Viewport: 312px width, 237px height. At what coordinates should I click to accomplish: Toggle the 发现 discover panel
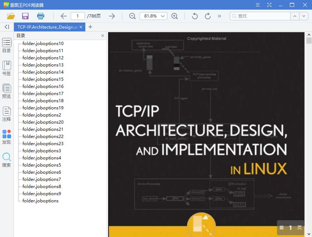click(x=6, y=137)
